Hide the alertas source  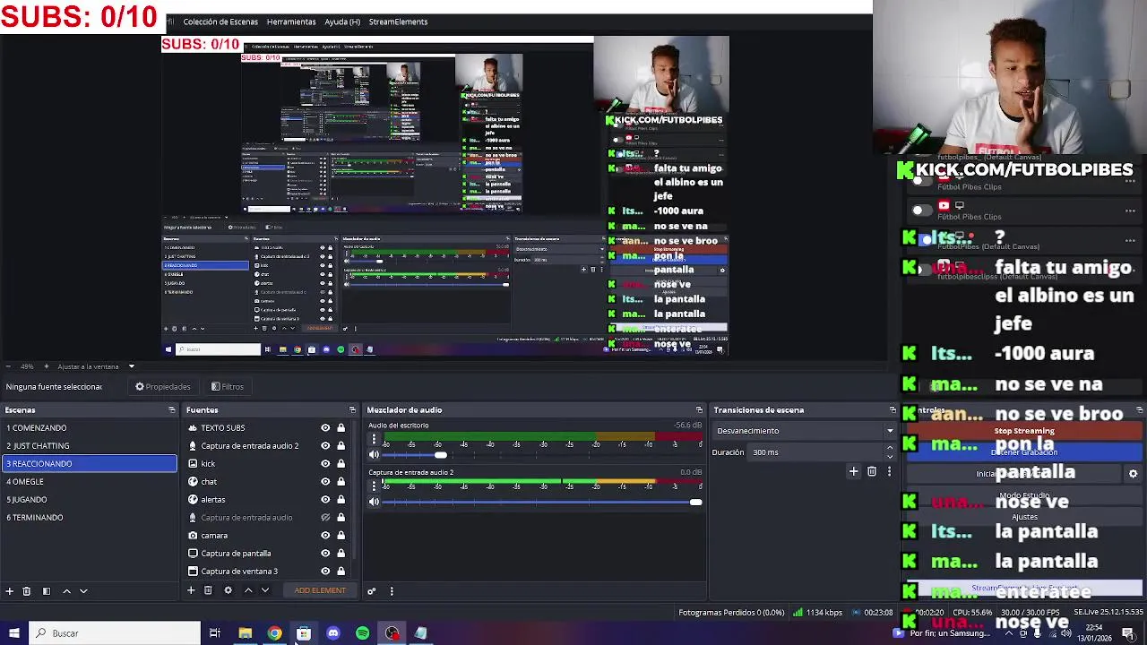(325, 500)
